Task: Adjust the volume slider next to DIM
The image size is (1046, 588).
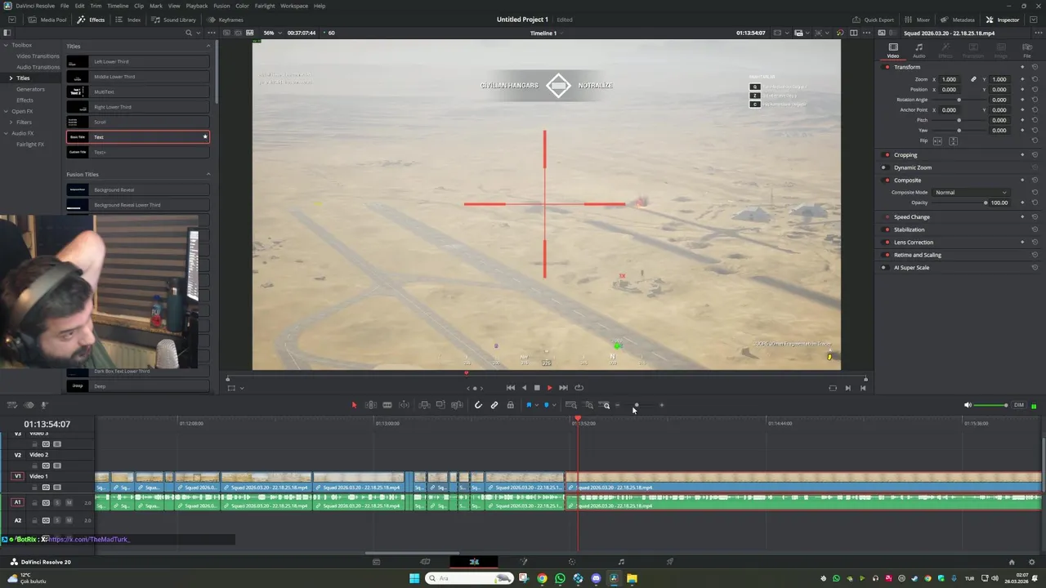Action: tap(1006, 405)
